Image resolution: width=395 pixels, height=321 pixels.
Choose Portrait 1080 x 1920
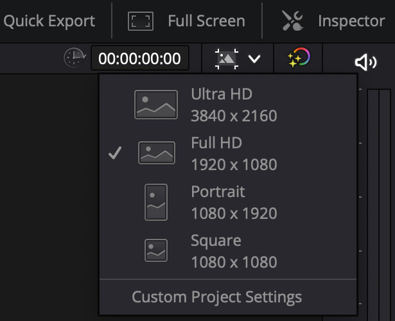click(x=228, y=202)
